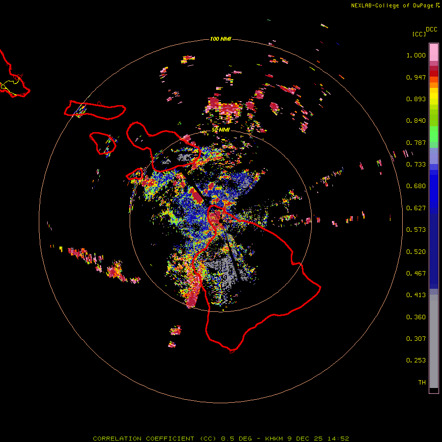Viewport: 442px width, 442px height.
Task: Click the TH threshold legend label
Action: (422, 383)
